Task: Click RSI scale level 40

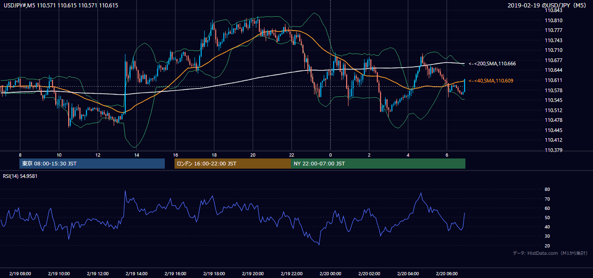Action: pyautogui.click(x=548, y=227)
